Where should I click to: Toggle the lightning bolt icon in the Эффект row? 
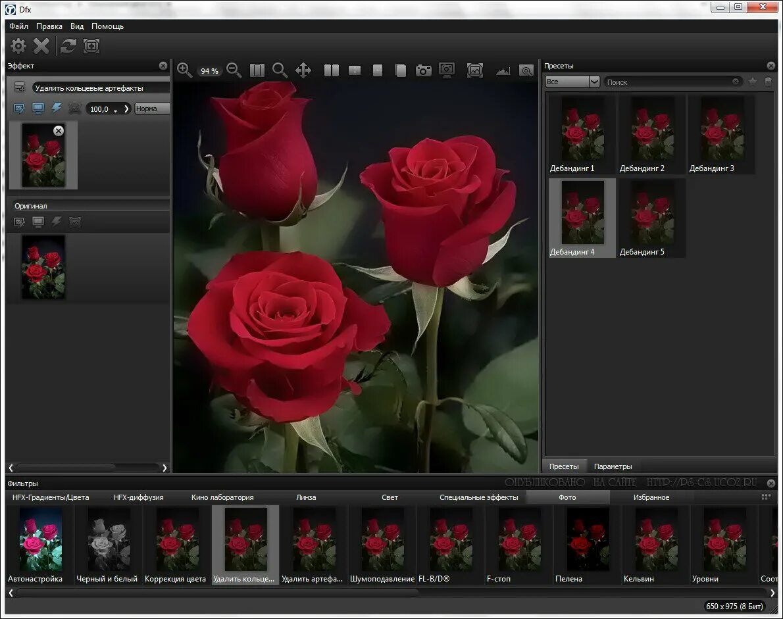pos(57,109)
